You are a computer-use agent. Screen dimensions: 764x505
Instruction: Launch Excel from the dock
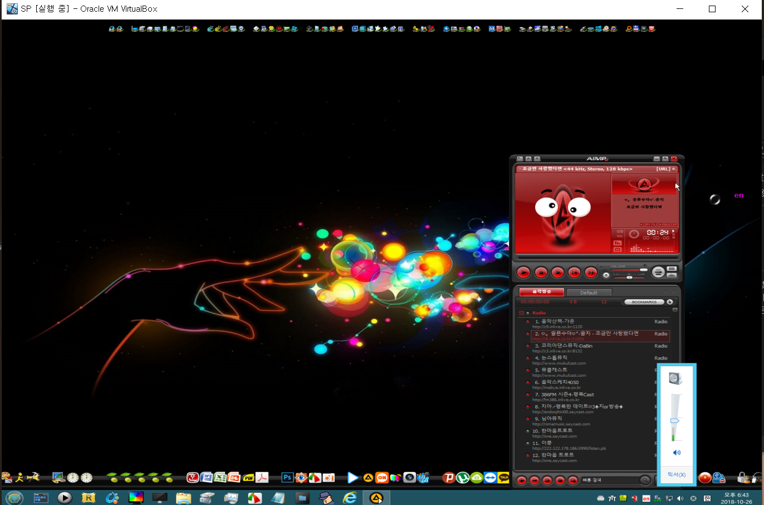[221, 478]
